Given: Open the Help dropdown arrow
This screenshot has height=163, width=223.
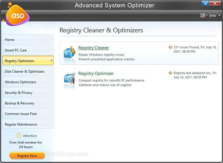Looking at the screenshot, I should click(219, 15).
